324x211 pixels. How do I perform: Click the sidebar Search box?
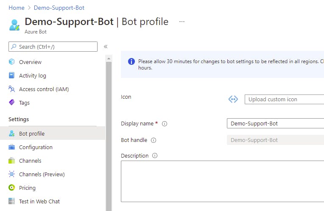click(x=53, y=47)
